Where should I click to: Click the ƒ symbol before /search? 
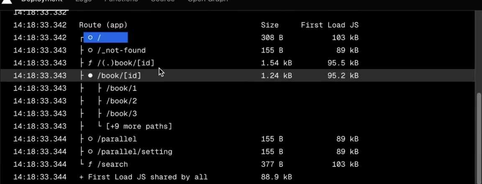tap(90, 164)
